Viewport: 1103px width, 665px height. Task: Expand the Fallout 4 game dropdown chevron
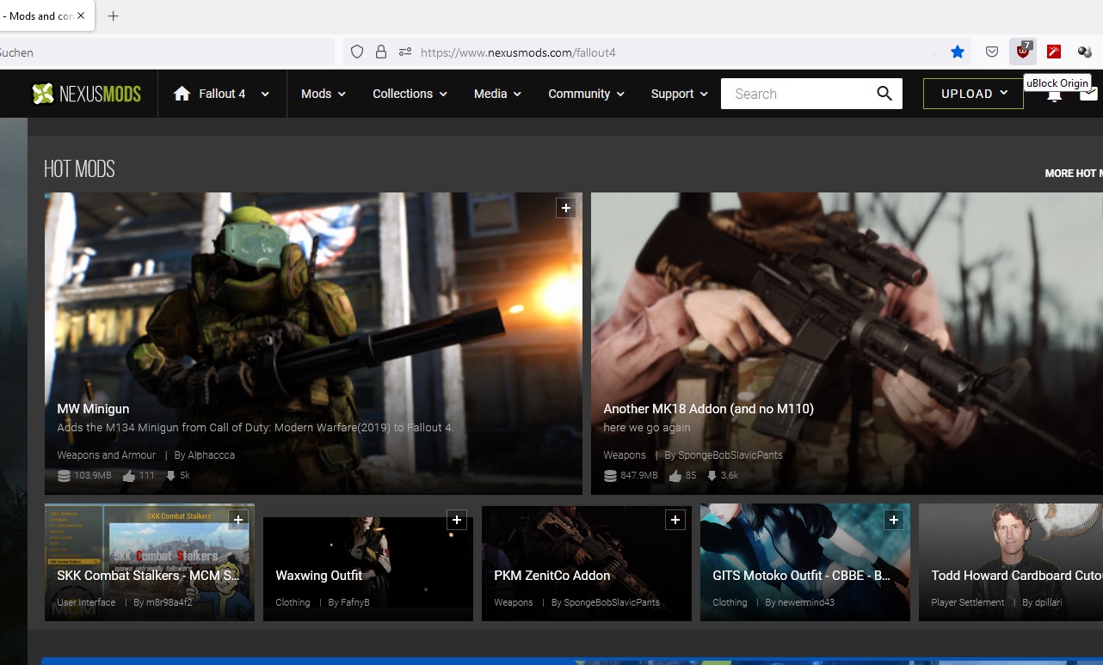(x=265, y=94)
